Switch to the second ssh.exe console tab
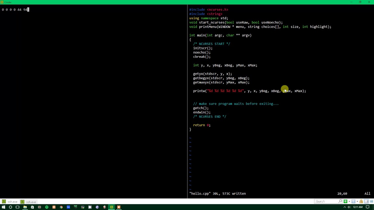 point(29,202)
